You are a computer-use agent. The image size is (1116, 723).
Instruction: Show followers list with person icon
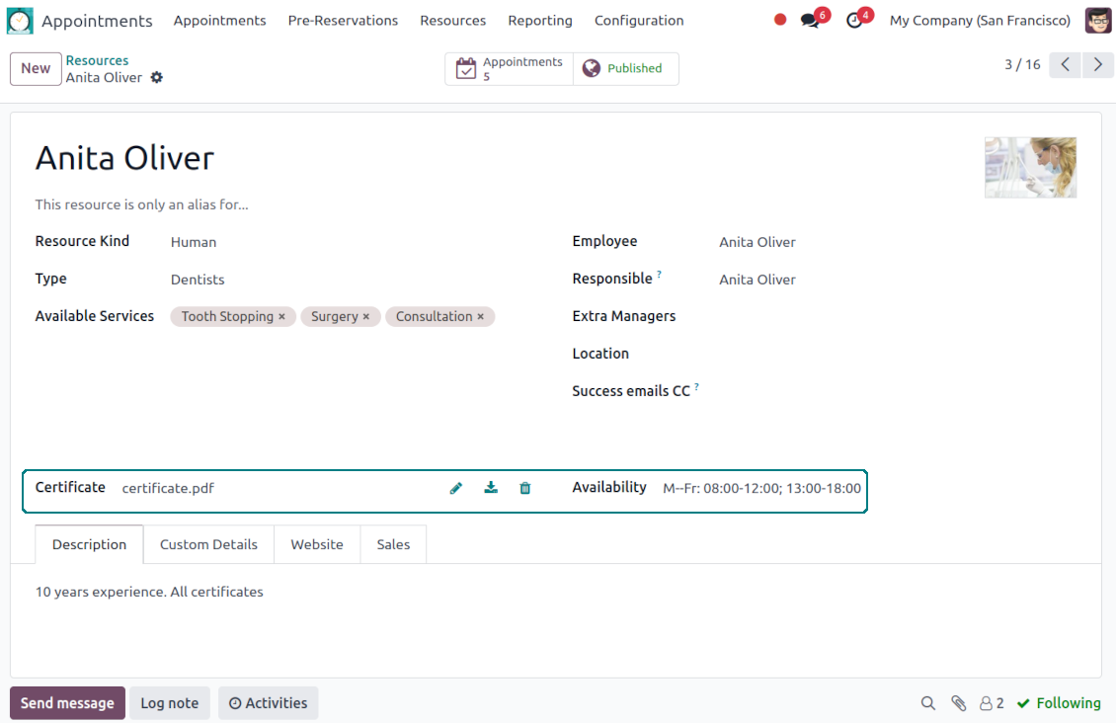click(x=992, y=703)
